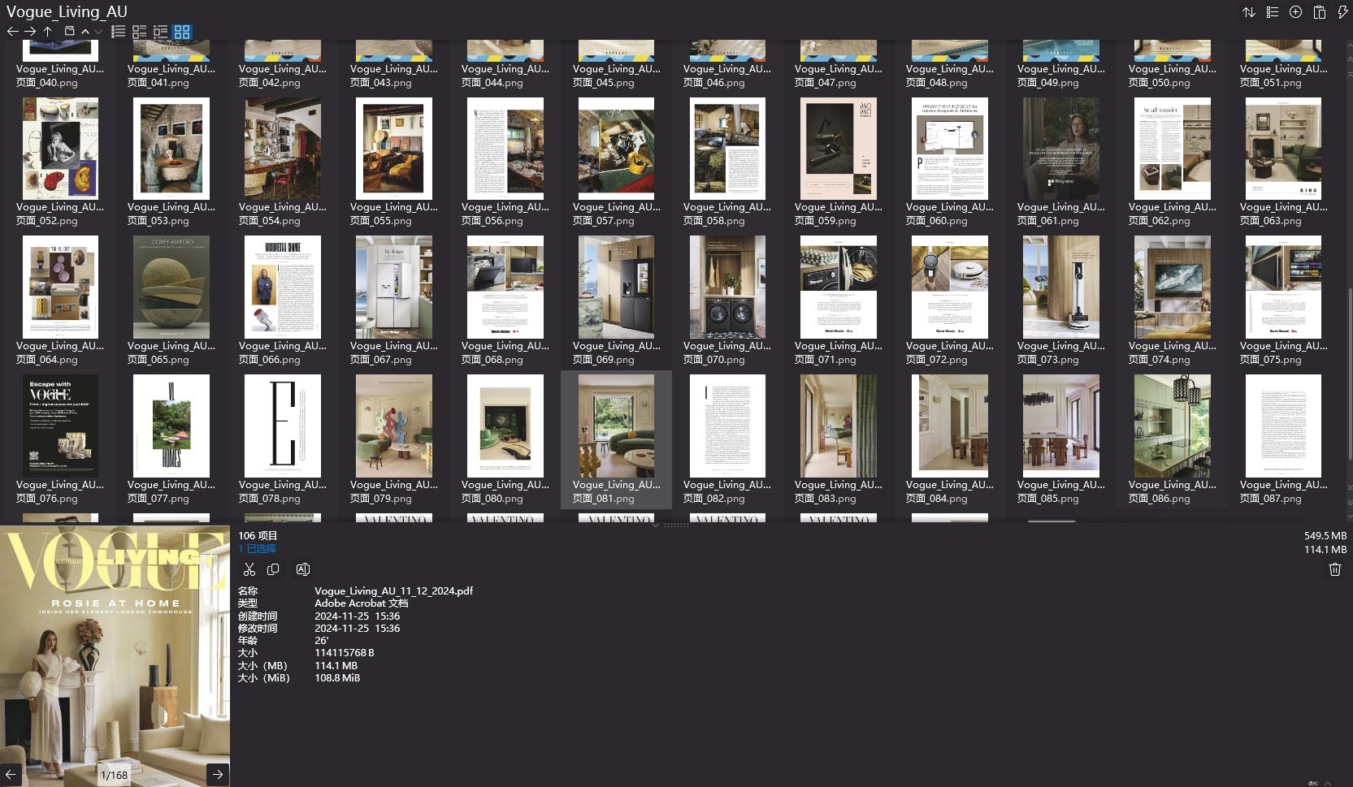
Task: Click the Vogue_Living_AU folder title
Action: click(x=67, y=11)
